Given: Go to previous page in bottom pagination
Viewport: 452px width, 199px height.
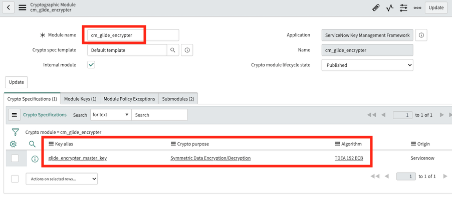Looking at the screenshot, I should [x=387, y=176].
